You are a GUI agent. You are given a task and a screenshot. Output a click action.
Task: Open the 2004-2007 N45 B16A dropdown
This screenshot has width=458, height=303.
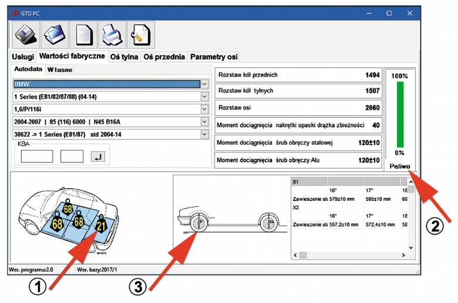pyautogui.click(x=204, y=122)
